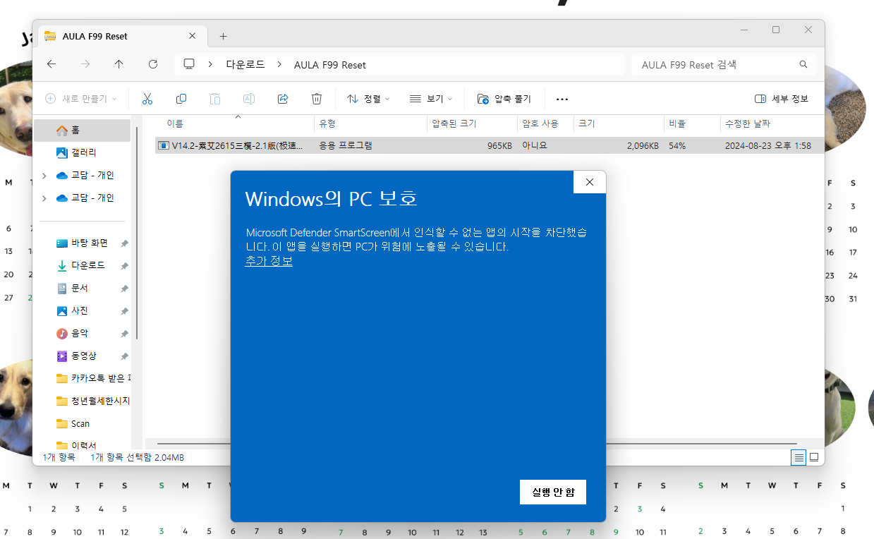Go back with the left arrow
This screenshot has width=874, height=539.
click(51, 64)
